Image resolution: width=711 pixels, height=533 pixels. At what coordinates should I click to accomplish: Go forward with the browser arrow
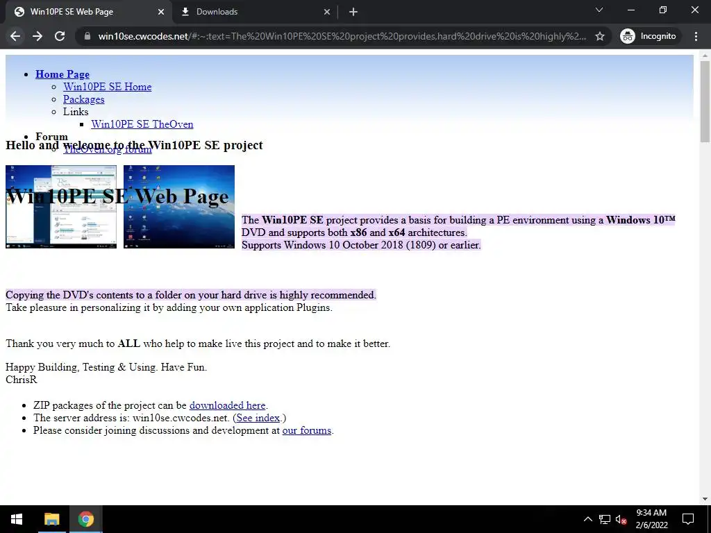click(x=37, y=36)
